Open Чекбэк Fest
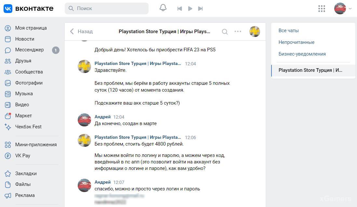Viewport: 357px width, 207px height. (28, 127)
